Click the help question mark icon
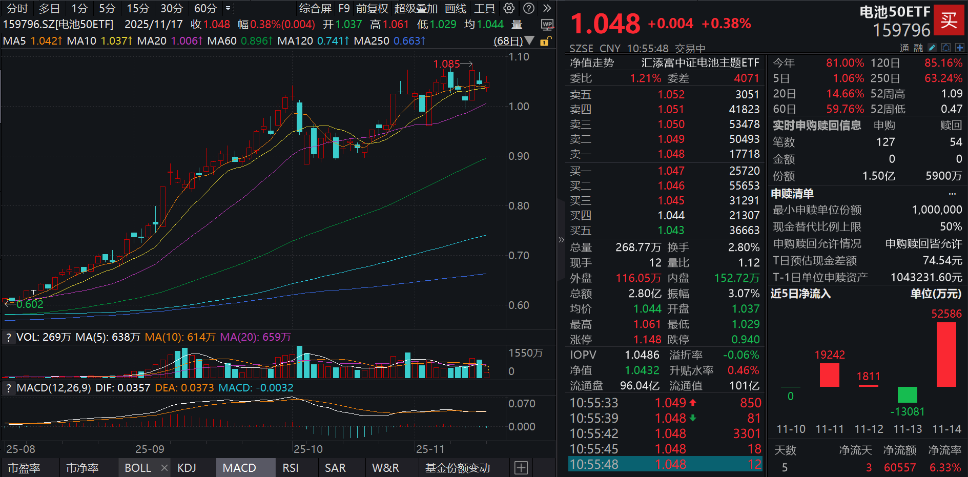The width and height of the screenshot is (968, 477). click(528, 8)
